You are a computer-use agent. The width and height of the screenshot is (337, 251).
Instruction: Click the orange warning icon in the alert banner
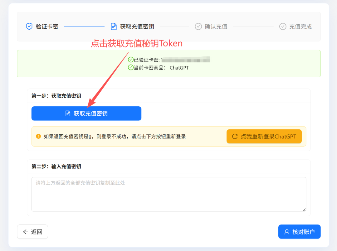tap(38, 136)
